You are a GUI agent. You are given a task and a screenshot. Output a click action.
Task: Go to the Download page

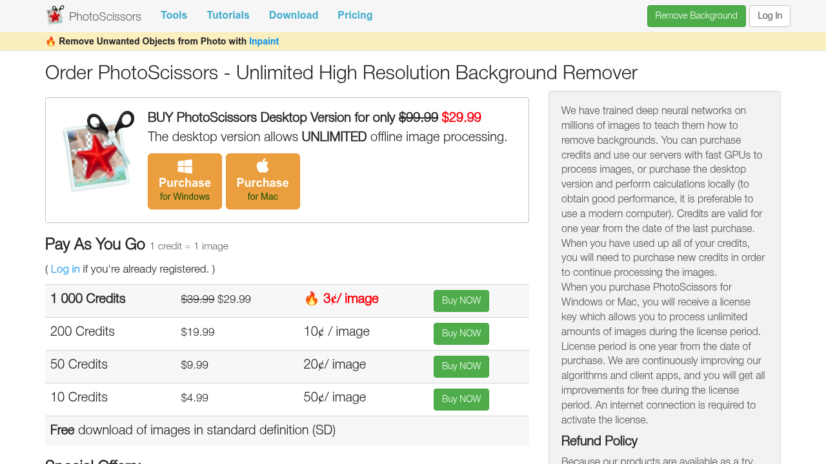(x=294, y=15)
